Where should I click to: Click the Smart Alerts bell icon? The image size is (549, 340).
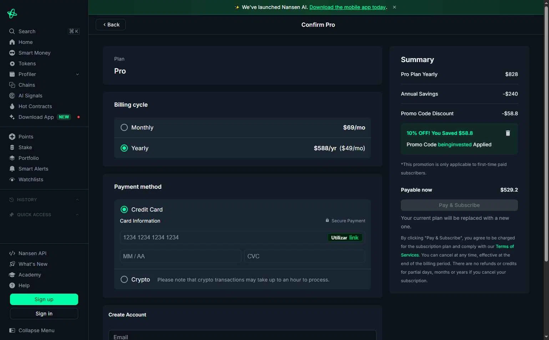click(x=12, y=169)
